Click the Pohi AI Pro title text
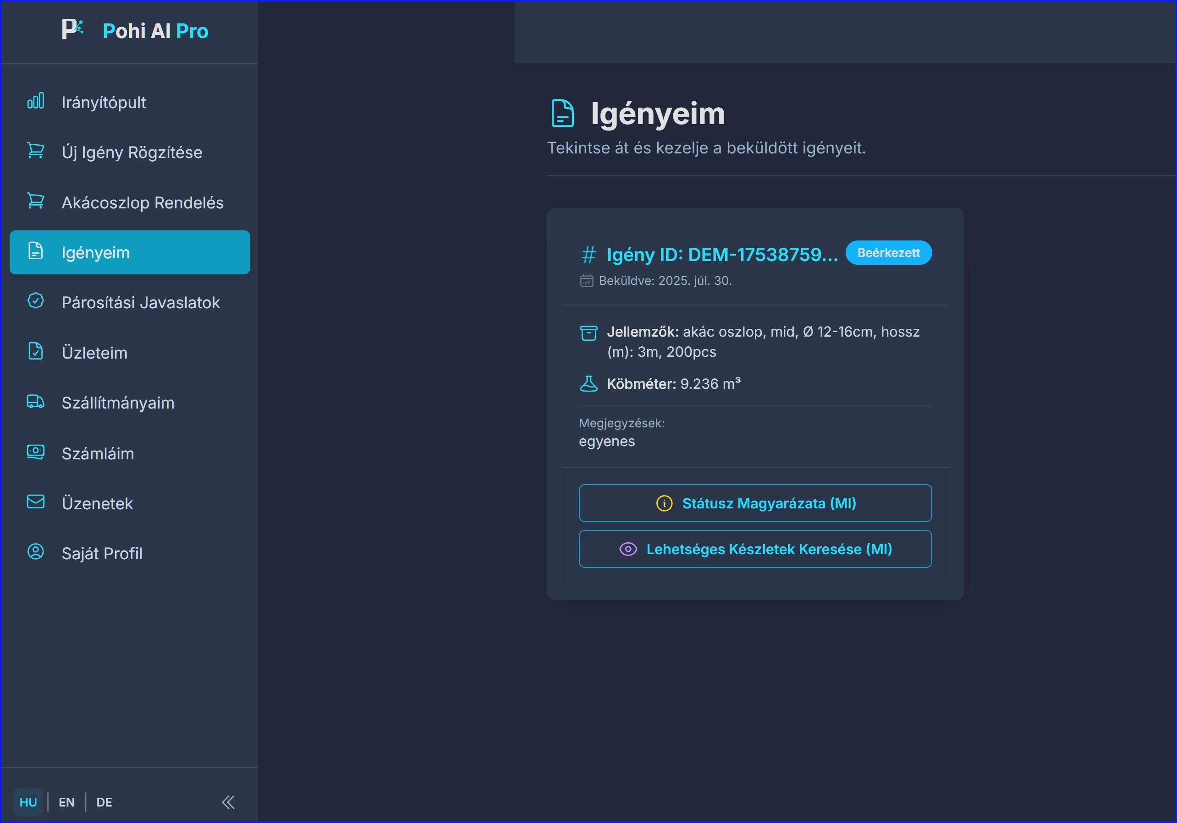Screen dimensions: 1177x823 pyautogui.click(x=155, y=31)
